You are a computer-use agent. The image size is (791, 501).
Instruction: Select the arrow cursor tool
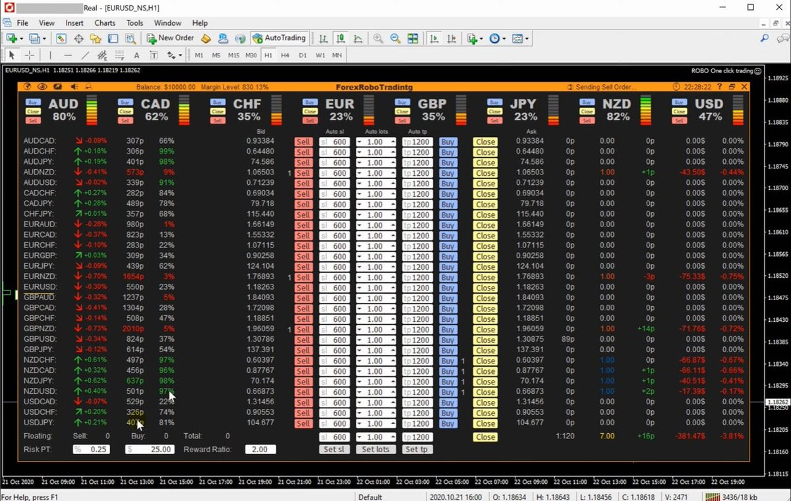pos(12,55)
